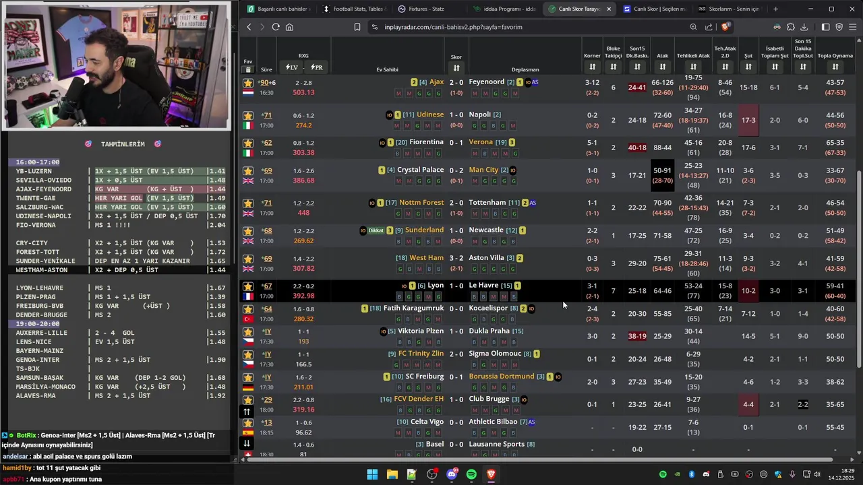Viewport: 863px width, 485px height.
Task: Toggle the RXG PR lightning button
Action: point(316,67)
